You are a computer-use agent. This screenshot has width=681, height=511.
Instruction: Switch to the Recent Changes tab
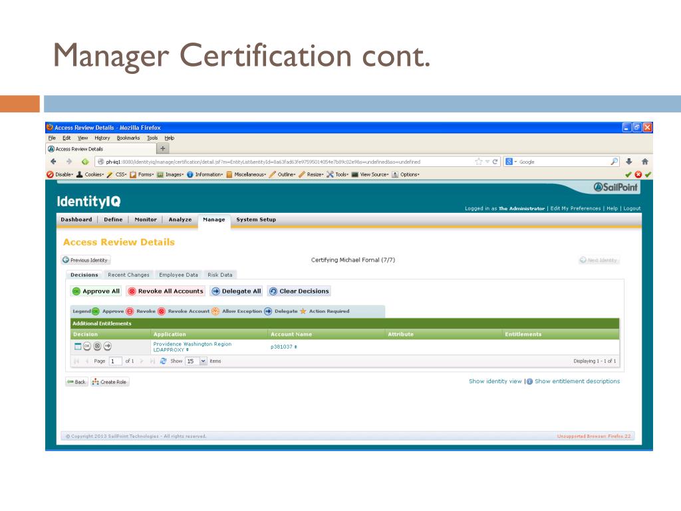click(128, 275)
